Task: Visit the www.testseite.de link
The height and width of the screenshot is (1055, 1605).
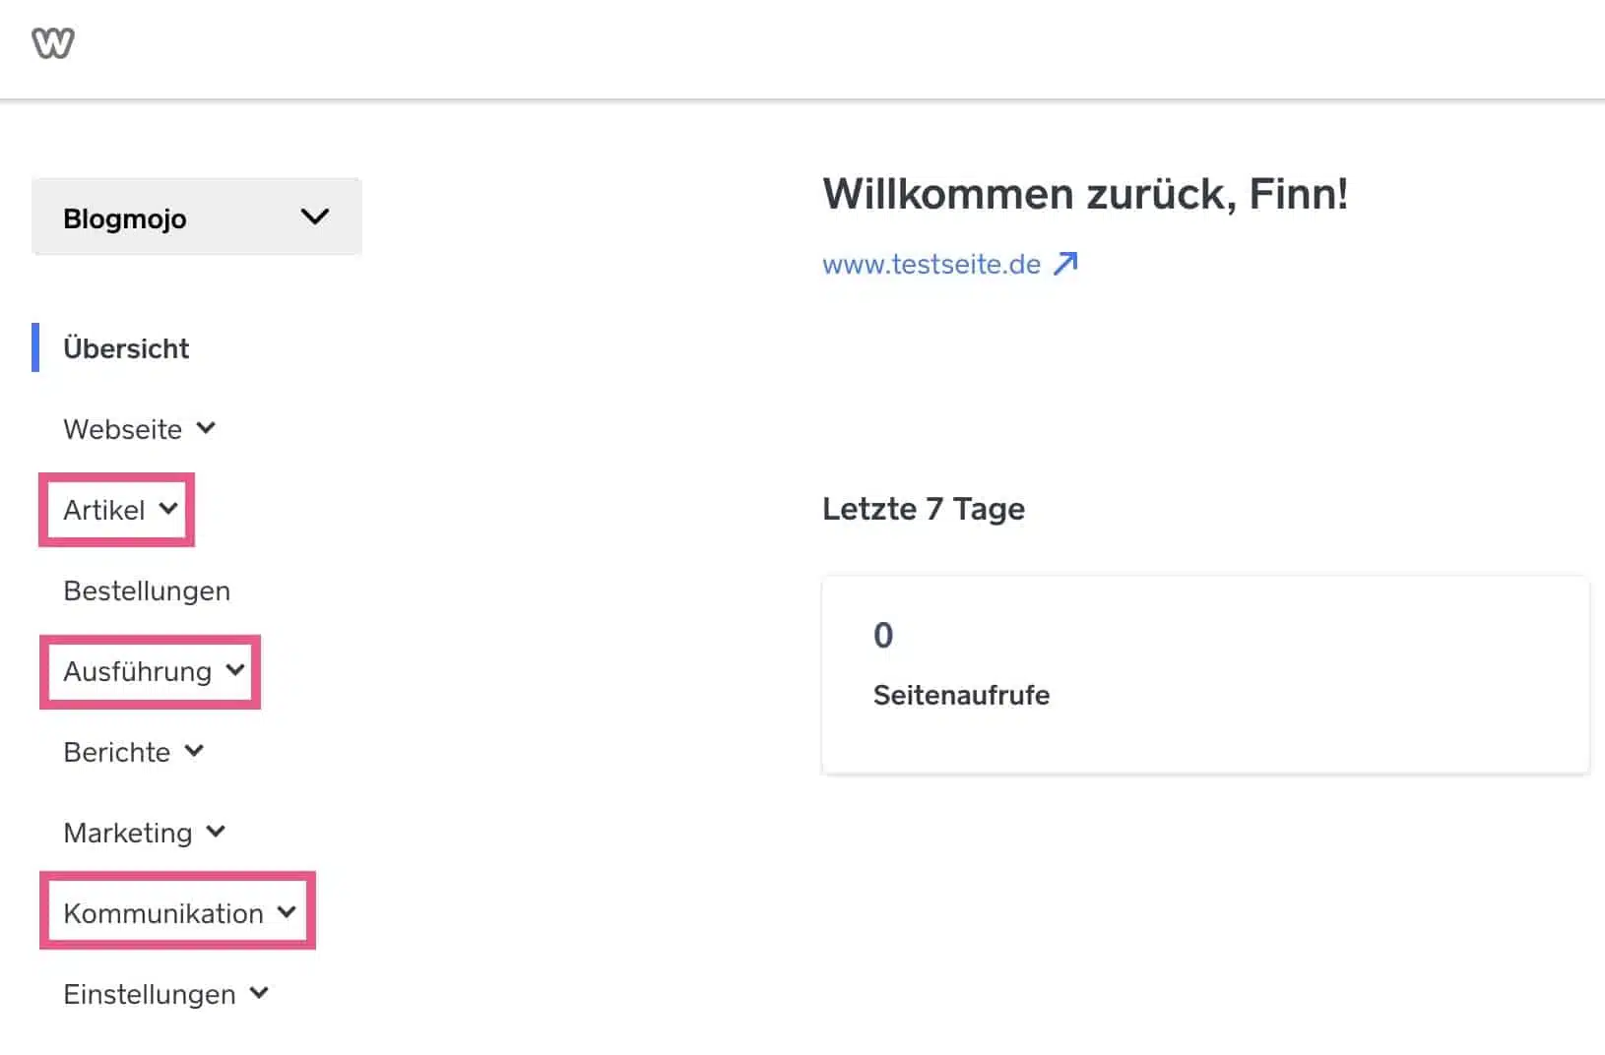Action: point(931,263)
